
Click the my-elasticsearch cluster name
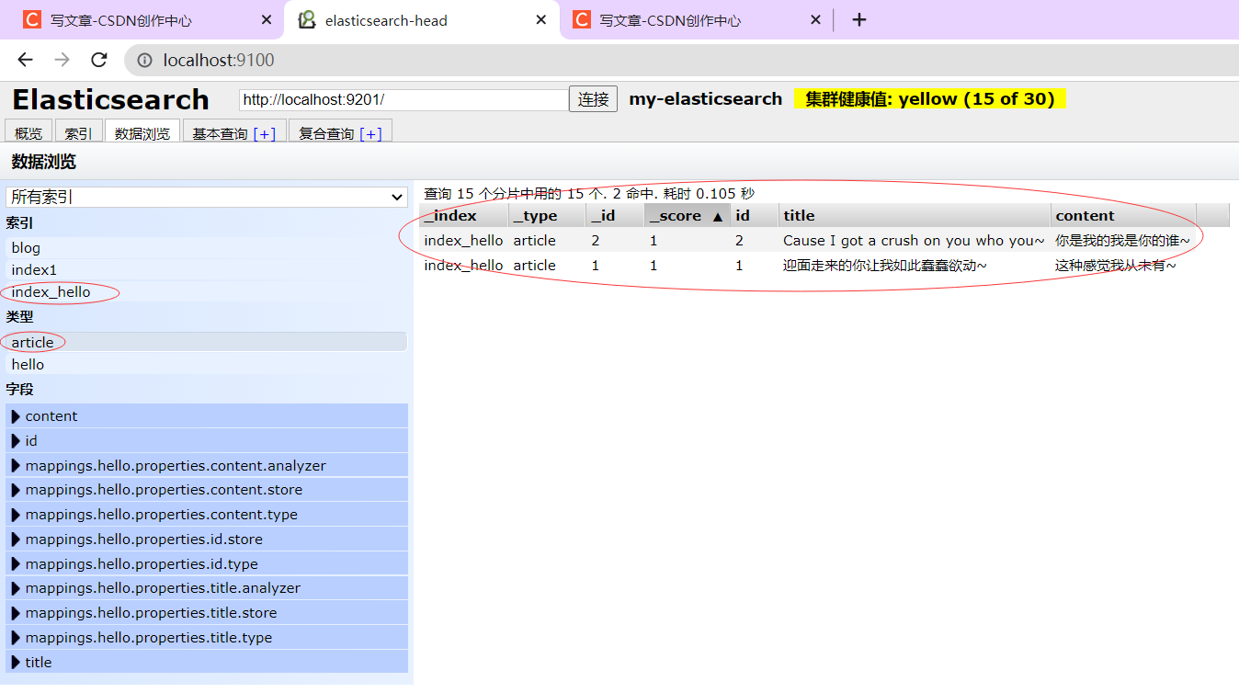tap(706, 99)
